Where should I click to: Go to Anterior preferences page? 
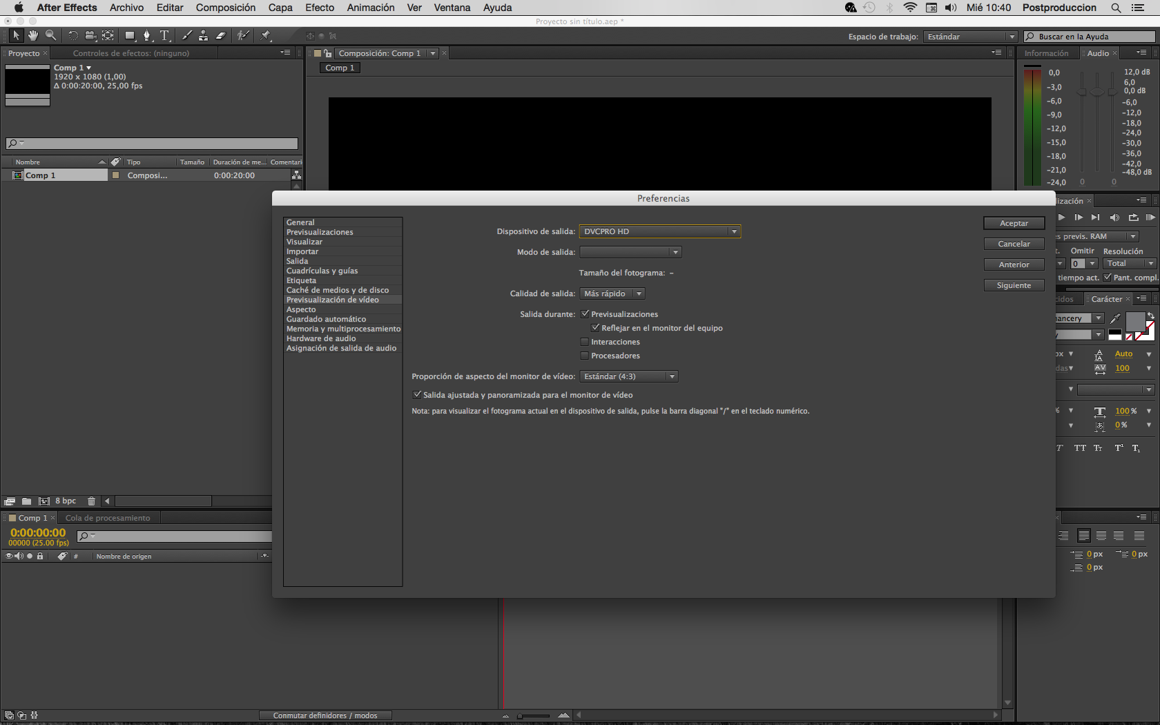(x=1014, y=264)
